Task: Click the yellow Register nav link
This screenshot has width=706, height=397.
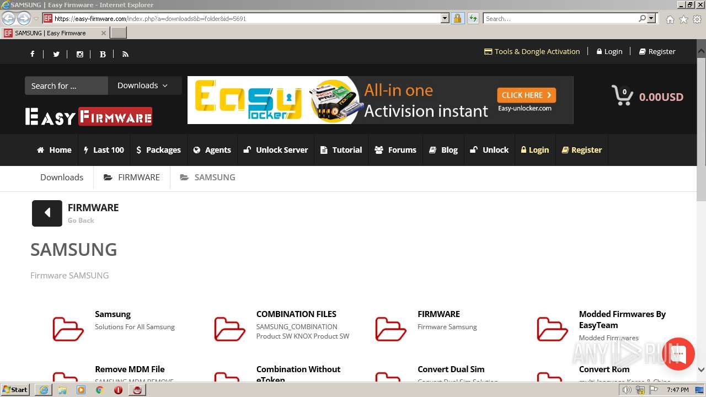Action: pyautogui.click(x=582, y=150)
